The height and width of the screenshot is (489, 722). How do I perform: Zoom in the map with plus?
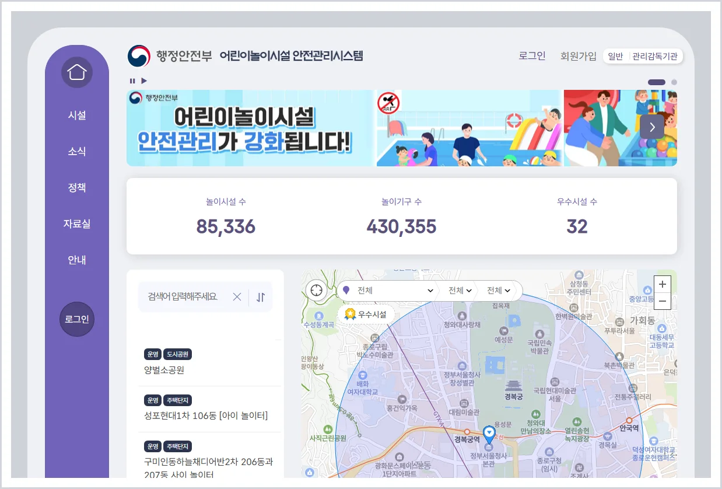click(x=662, y=284)
